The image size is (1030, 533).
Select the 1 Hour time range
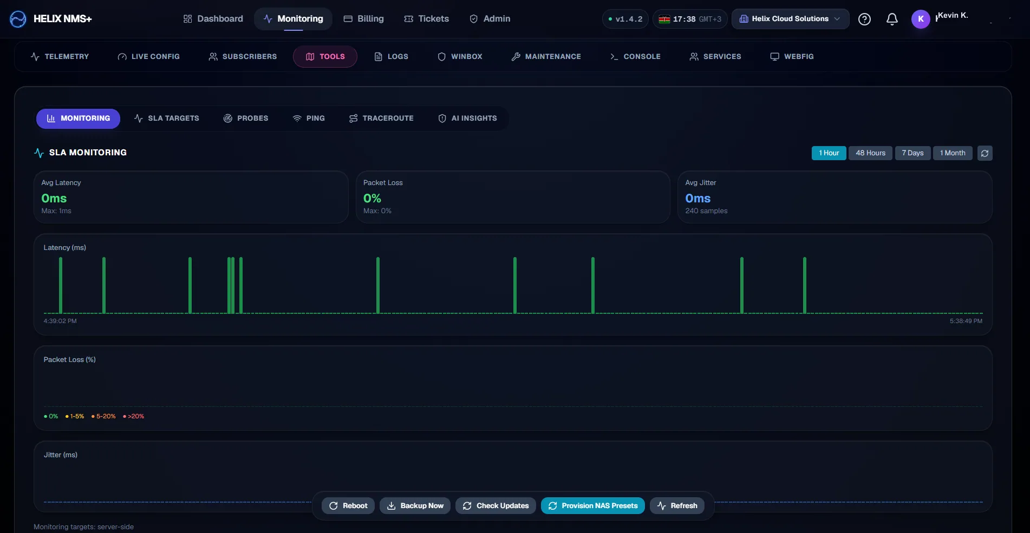click(x=829, y=153)
